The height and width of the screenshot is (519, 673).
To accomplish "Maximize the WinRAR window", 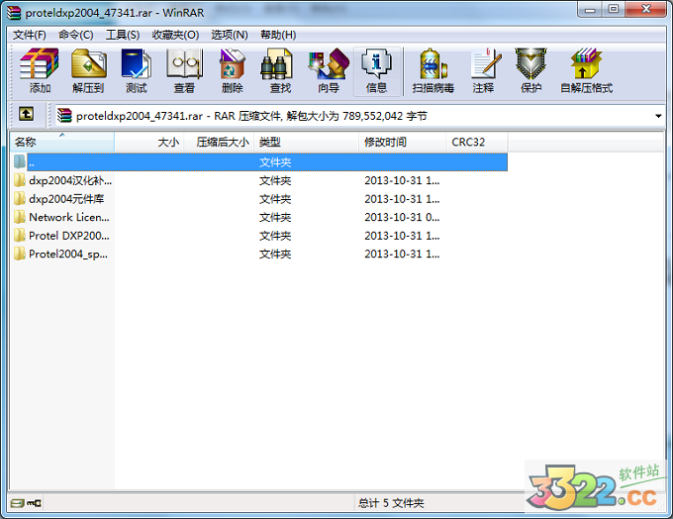I will point(614,10).
